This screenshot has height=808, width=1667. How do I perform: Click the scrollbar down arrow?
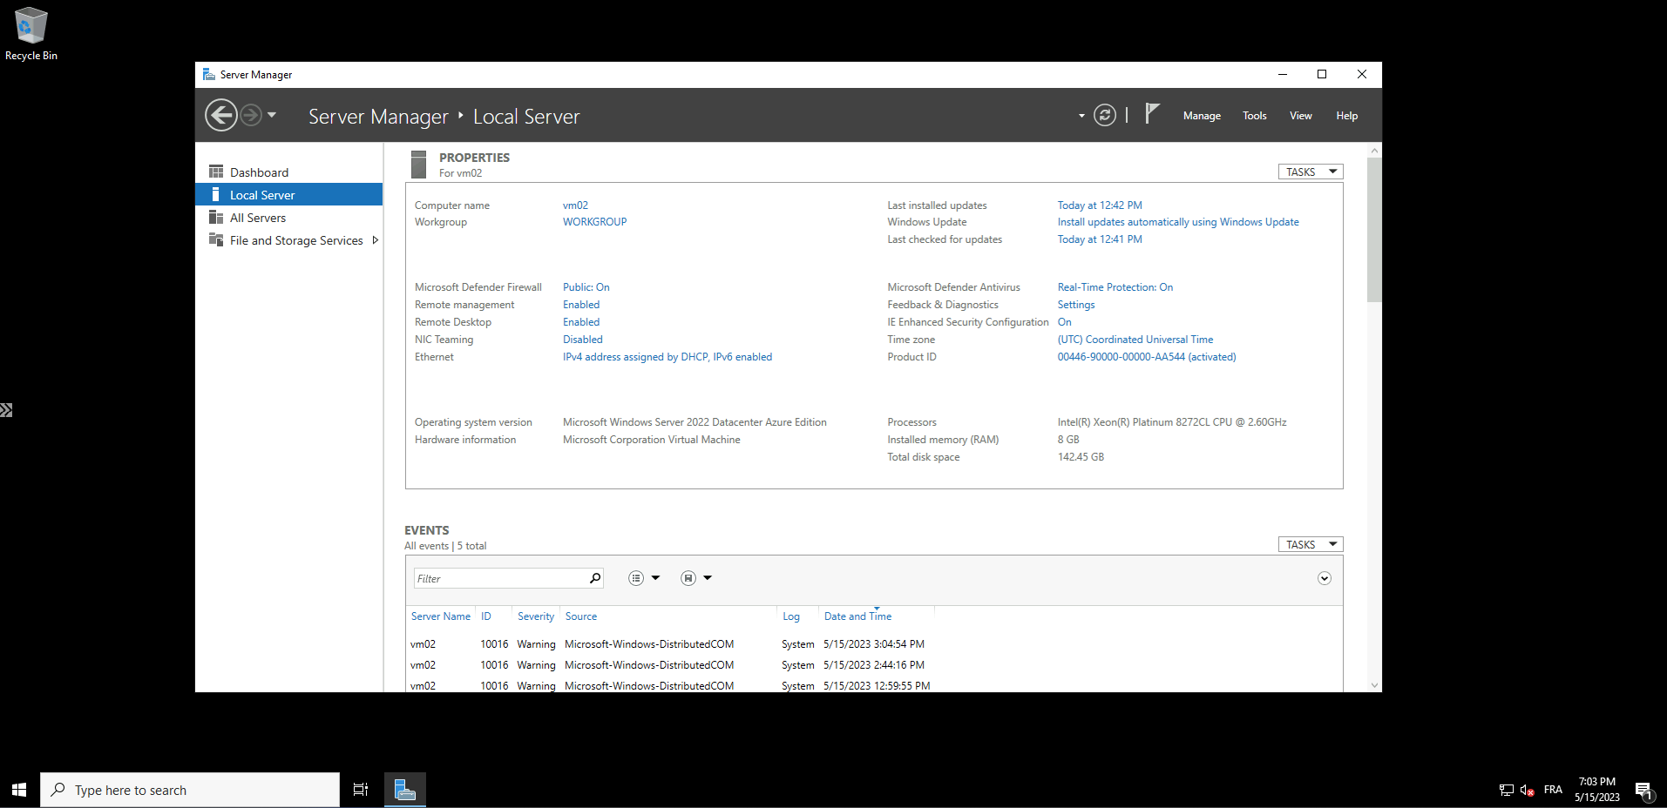[x=1374, y=685]
